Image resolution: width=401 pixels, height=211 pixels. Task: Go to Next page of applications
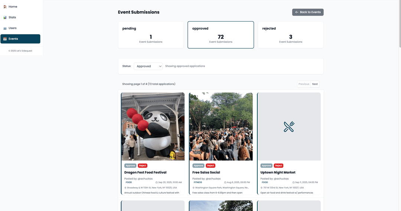pyautogui.click(x=315, y=84)
